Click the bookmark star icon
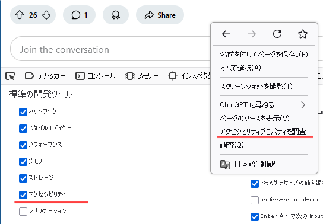Screen dimensions: 323x224 (x=303, y=34)
